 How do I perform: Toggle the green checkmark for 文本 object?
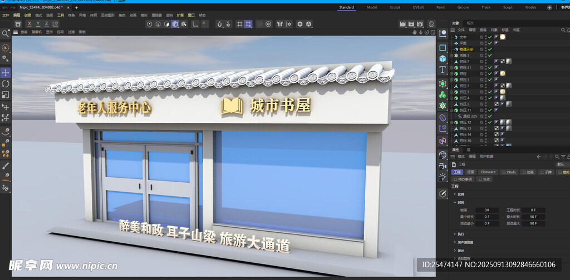489,37
